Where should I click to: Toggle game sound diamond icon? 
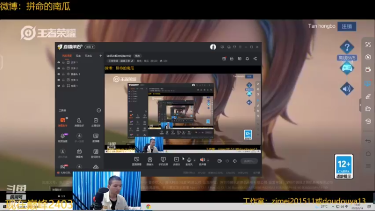347,89
